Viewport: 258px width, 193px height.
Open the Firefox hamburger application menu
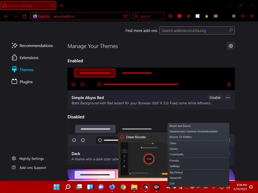(x=252, y=16)
